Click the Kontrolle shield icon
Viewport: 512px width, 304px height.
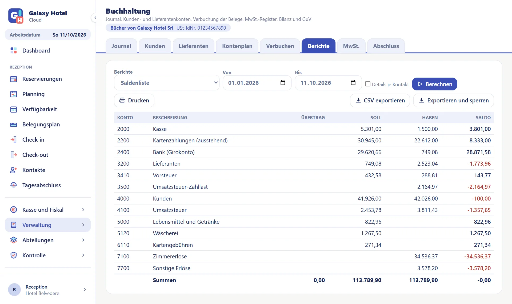[14, 255]
